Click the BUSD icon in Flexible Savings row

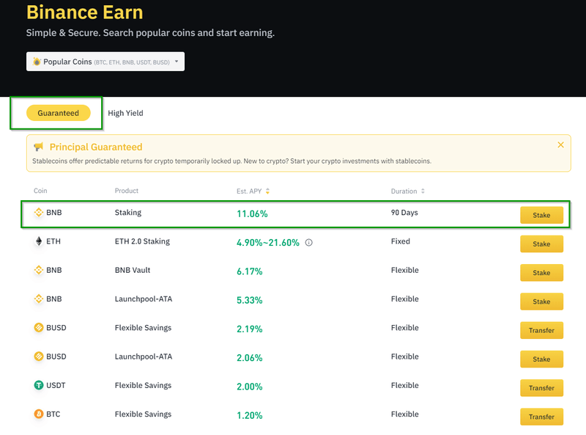pyautogui.click(x=39, y=328)
